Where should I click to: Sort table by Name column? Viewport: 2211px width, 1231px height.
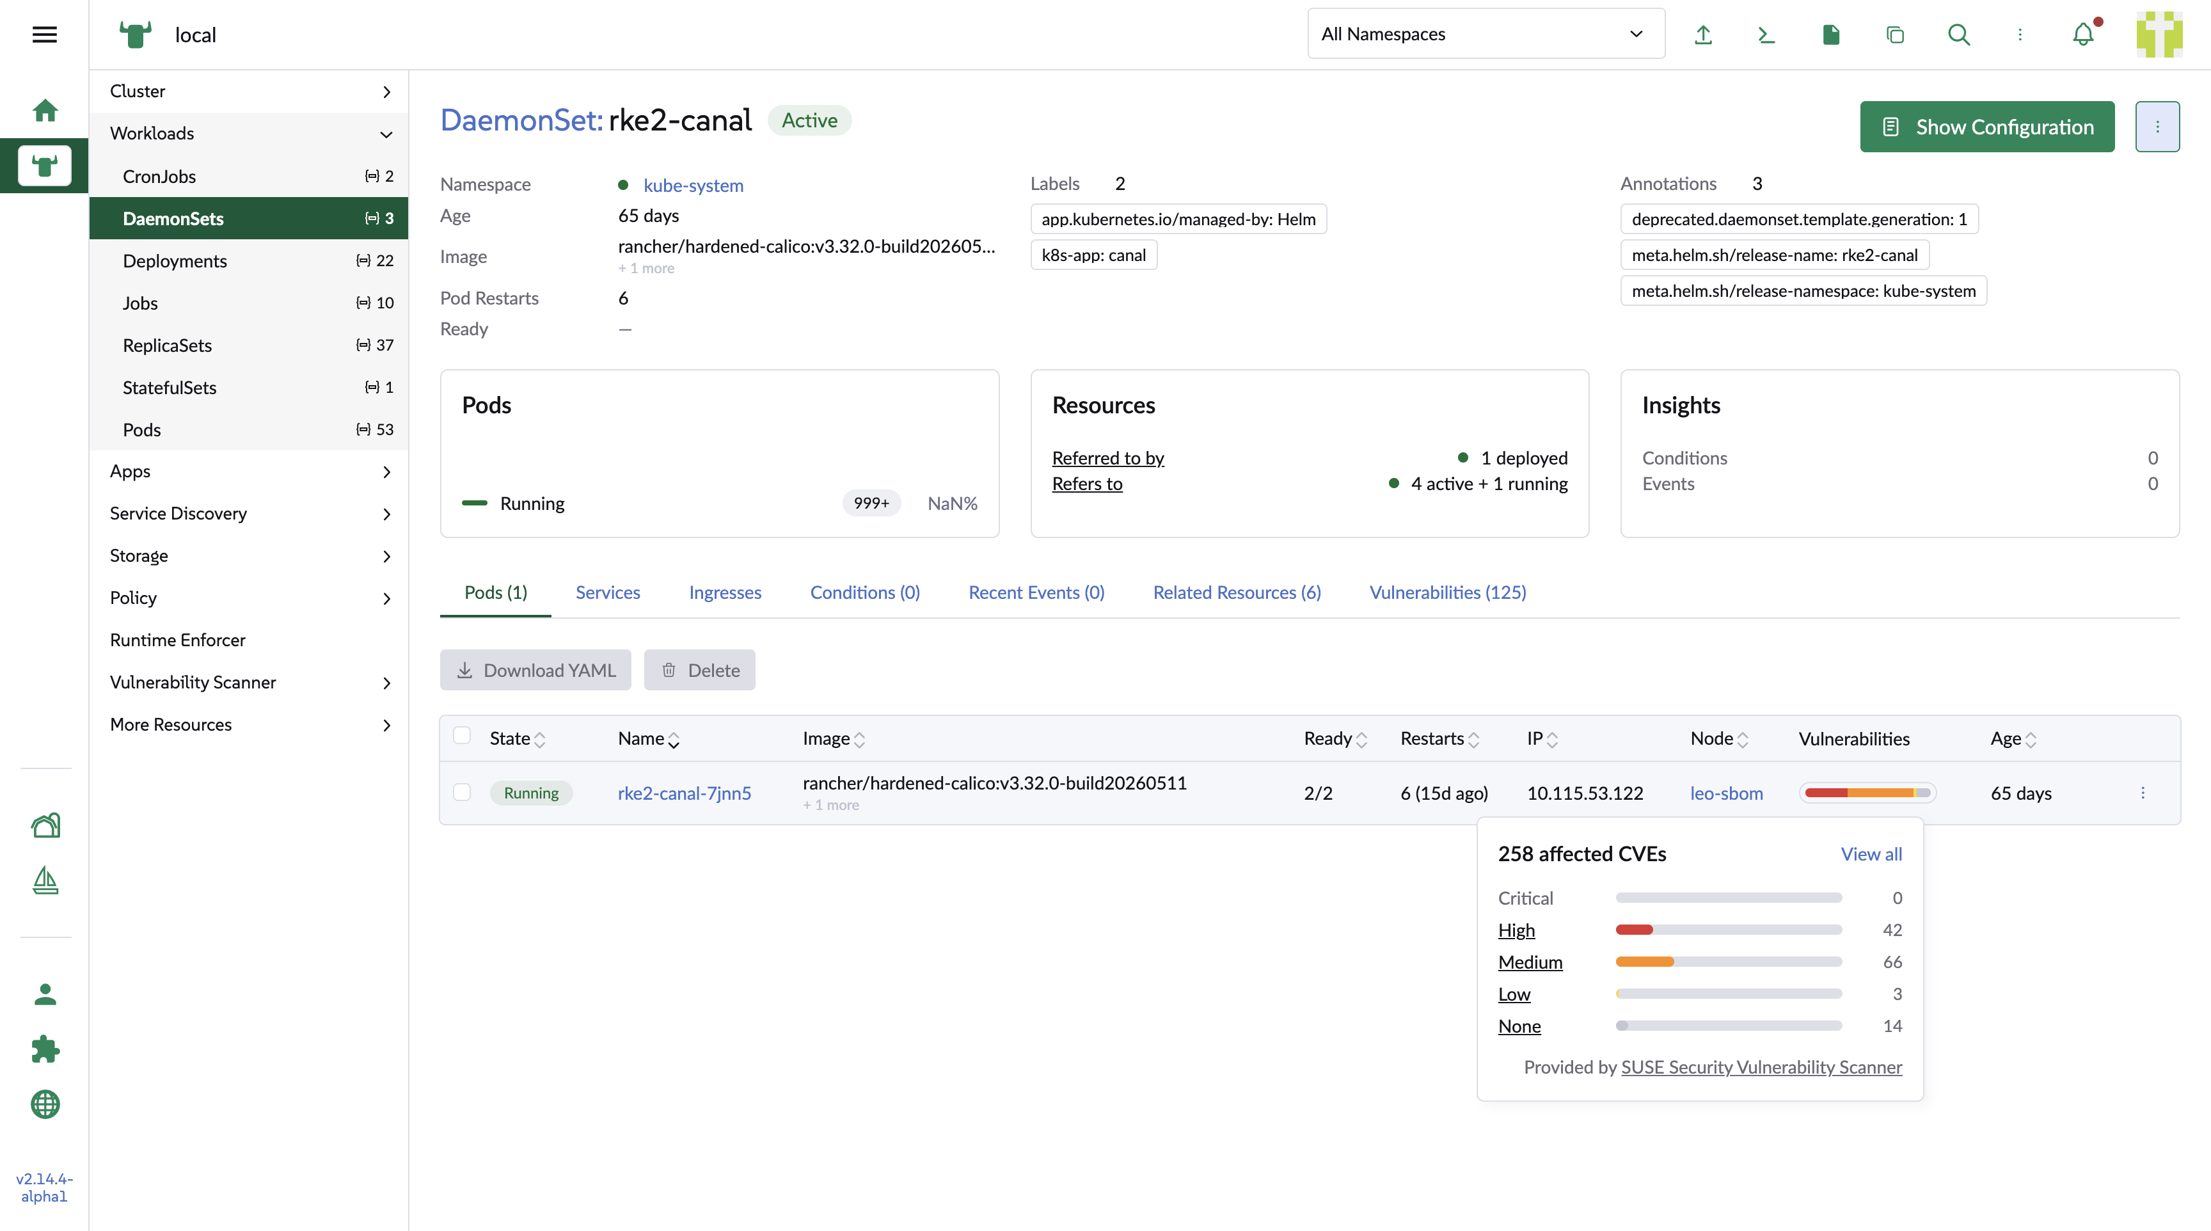point(649,738)
